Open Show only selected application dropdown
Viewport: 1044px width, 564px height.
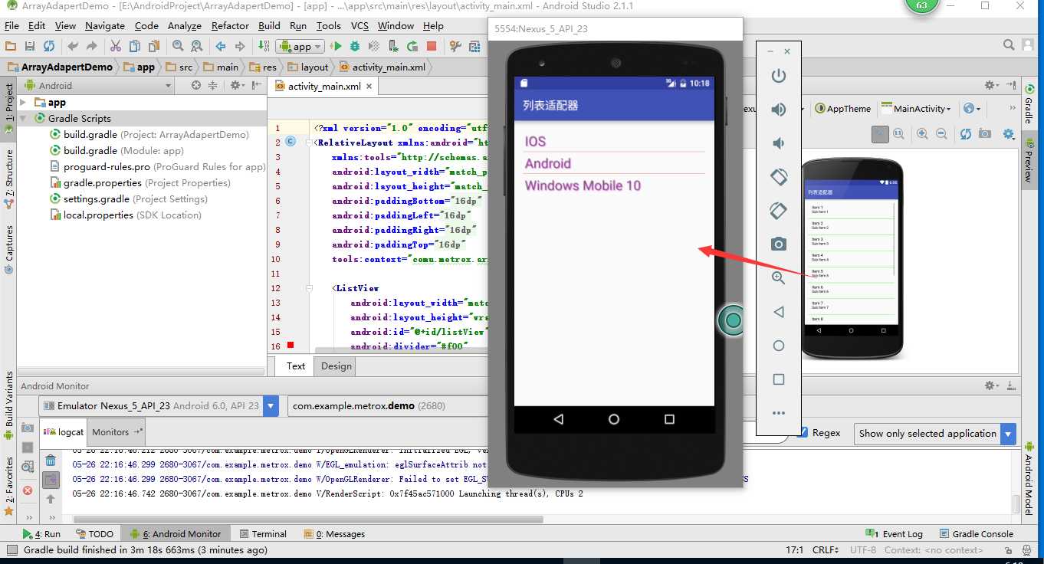click(x=935, y=433)
